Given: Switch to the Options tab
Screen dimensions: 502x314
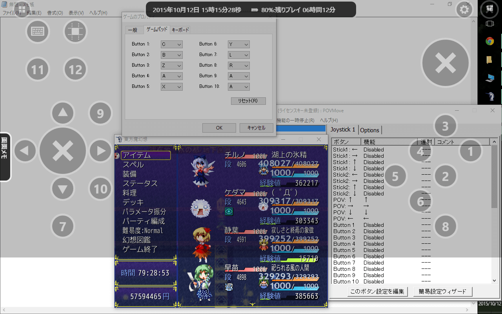Looking at the screenshot, I should pos(370,130).
